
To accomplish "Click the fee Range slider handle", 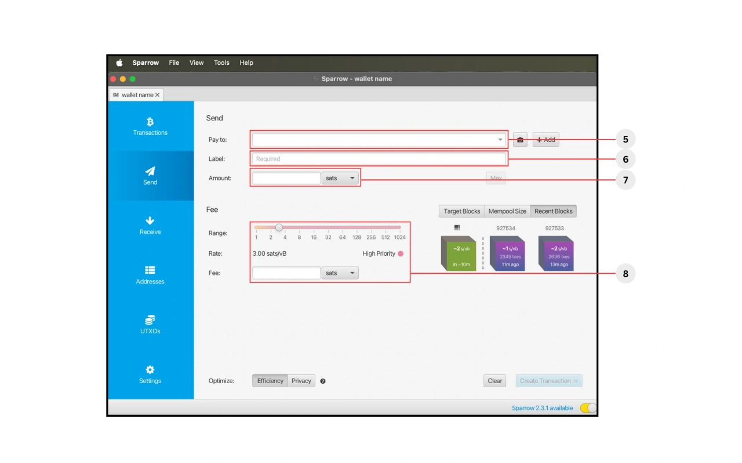I will pos(279,227).
